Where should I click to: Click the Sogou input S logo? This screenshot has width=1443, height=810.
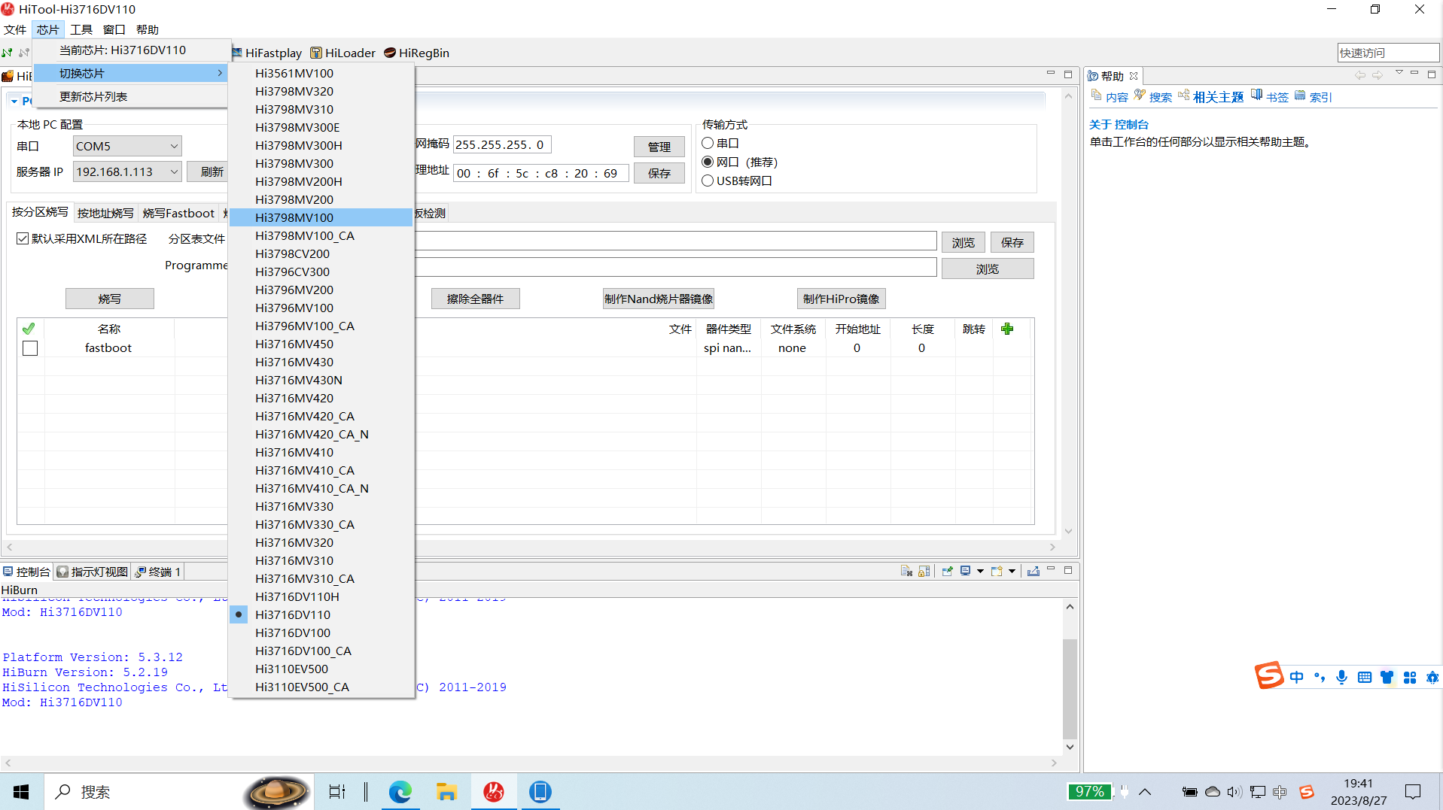1268,675
